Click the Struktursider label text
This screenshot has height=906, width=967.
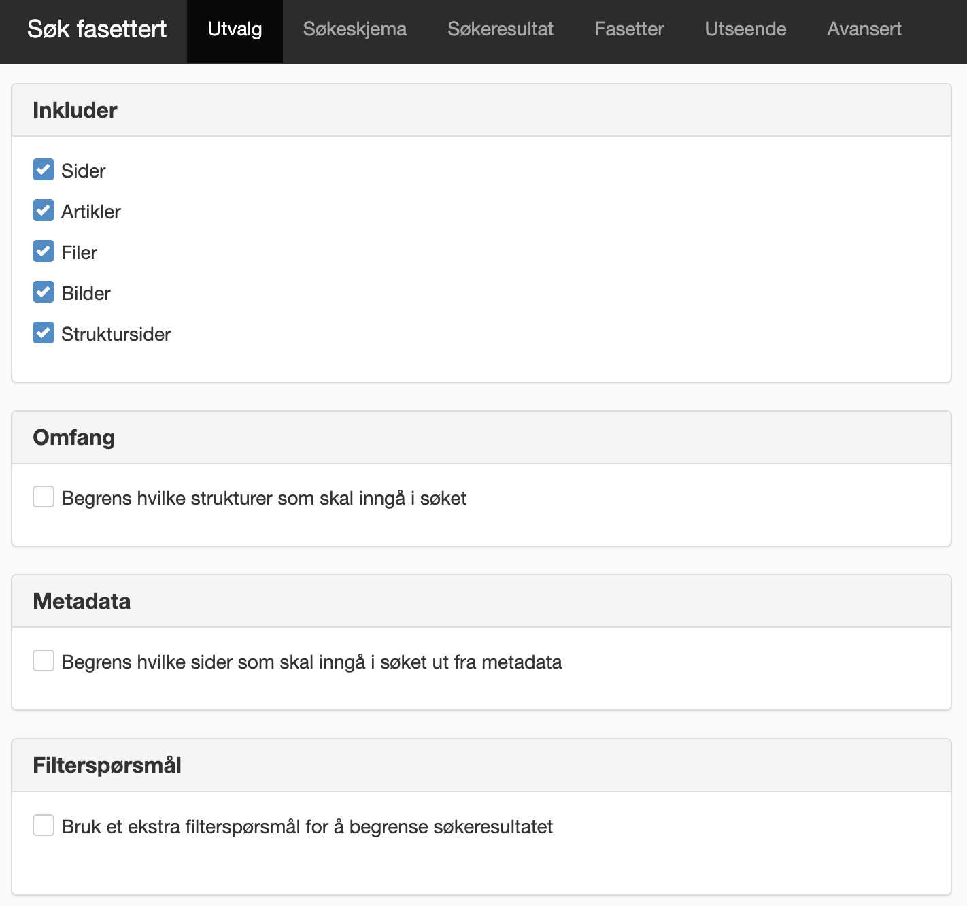pyautogui.click(x=116, y=334)
